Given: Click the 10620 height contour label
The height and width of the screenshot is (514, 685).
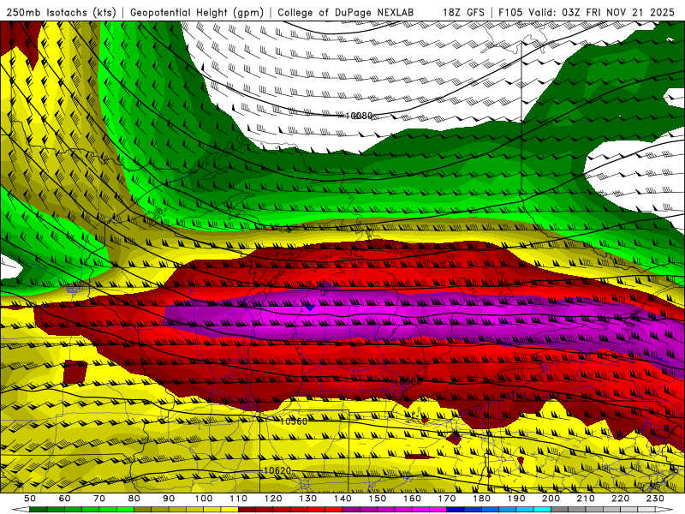Looking at the screenshot, I should pos(277,470).
